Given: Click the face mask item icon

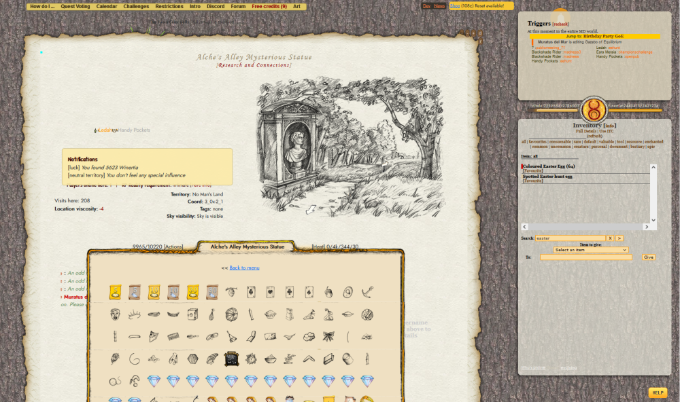Looking at the screenshot, I should coord(116,314).
